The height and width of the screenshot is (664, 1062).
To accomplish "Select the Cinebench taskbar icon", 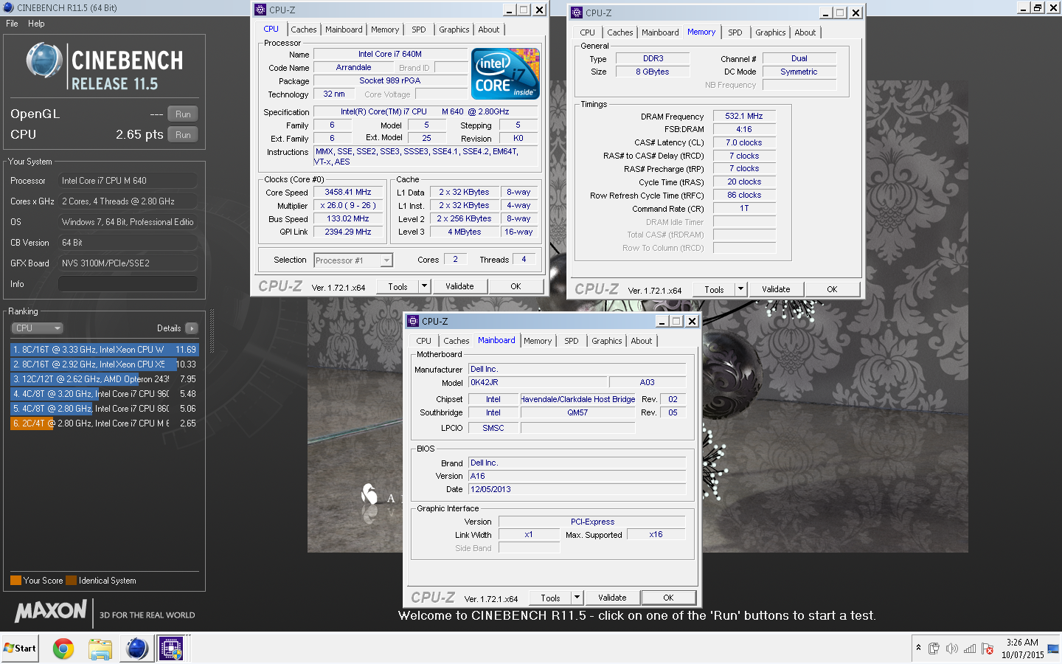I will coord(137,649).
